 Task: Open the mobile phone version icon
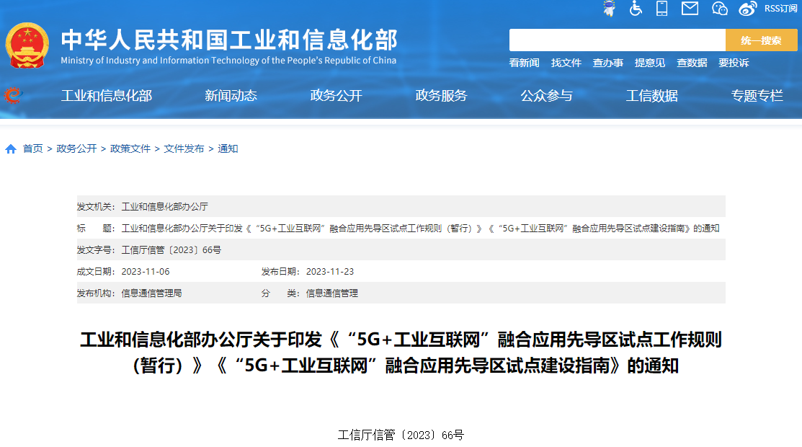pos(662,8)
